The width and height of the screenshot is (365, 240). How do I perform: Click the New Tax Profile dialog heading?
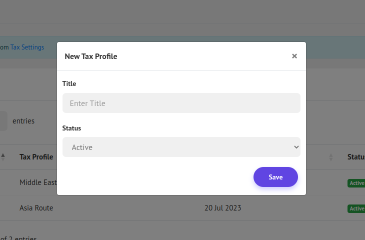click(91, 56)
